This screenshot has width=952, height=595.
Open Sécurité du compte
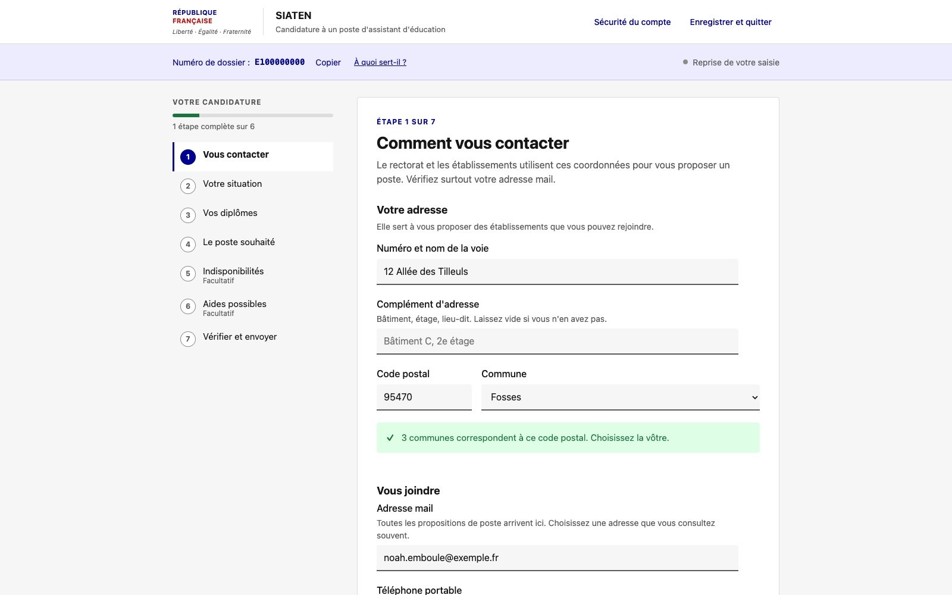(x=632, y=22)
